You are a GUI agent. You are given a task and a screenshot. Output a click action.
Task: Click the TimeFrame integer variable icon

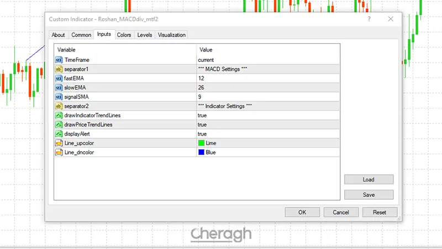59,59
